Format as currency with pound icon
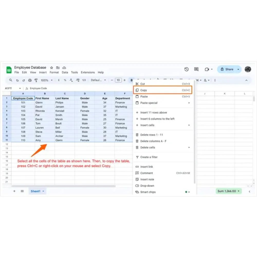Image resolution: width=257 pixels, height=257 pixels. 59,80
